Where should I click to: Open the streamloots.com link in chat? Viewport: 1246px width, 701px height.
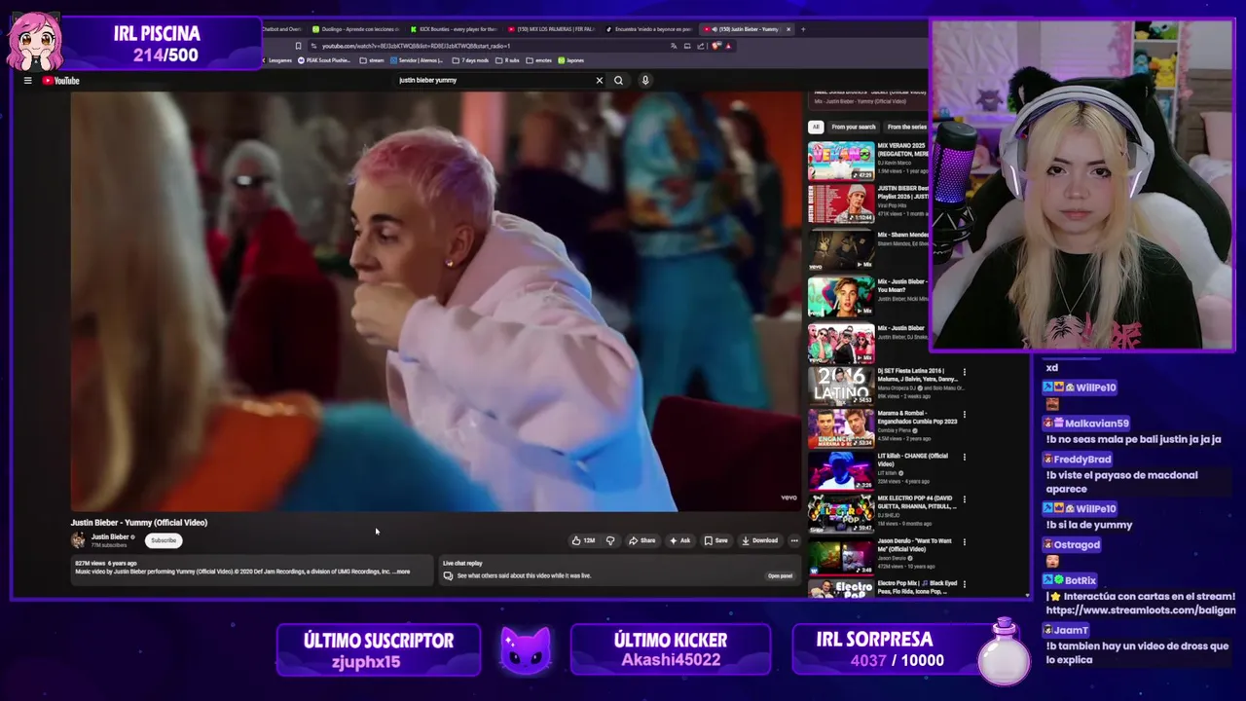pos(1141,610)
